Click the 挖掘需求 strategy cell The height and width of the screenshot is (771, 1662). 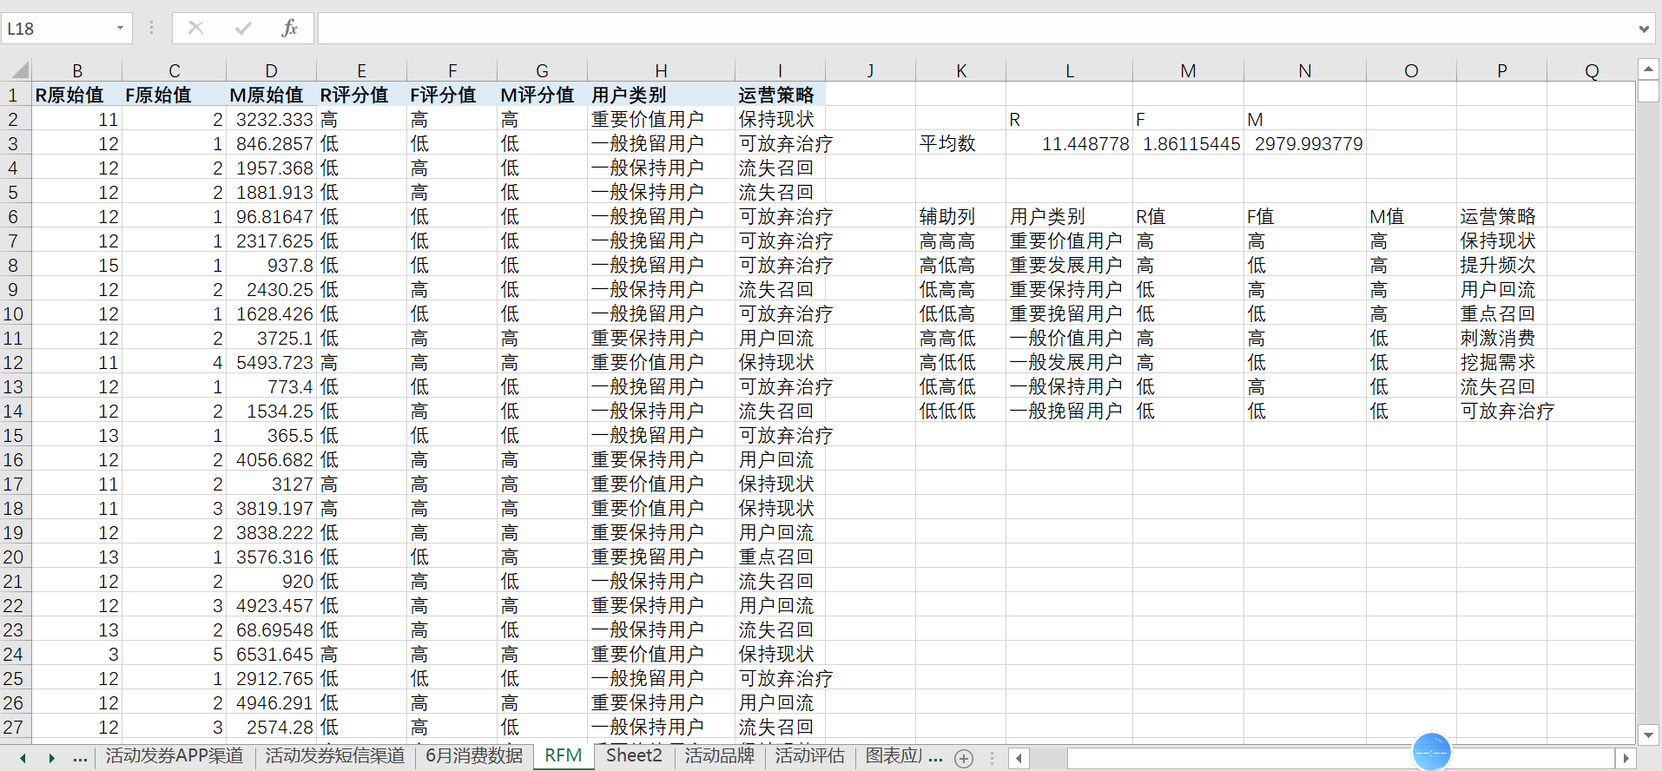click(1502, 362)
